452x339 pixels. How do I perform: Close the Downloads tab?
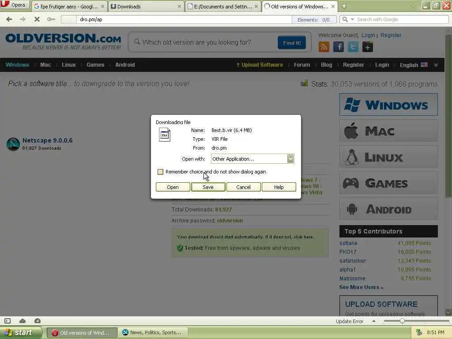point(179,6)
